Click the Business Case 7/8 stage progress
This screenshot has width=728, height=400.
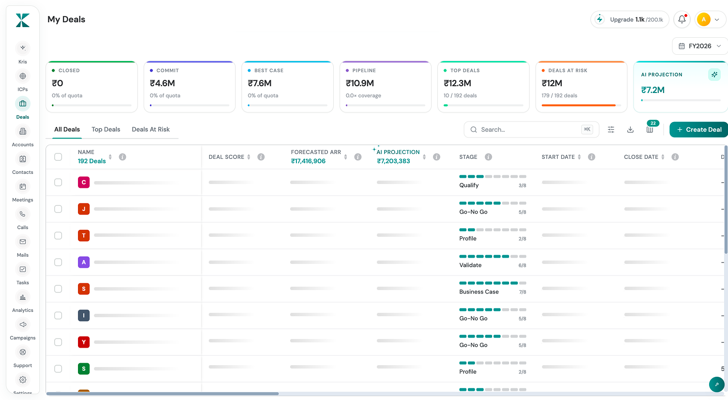pyautogui.click(x=493, y=283)
